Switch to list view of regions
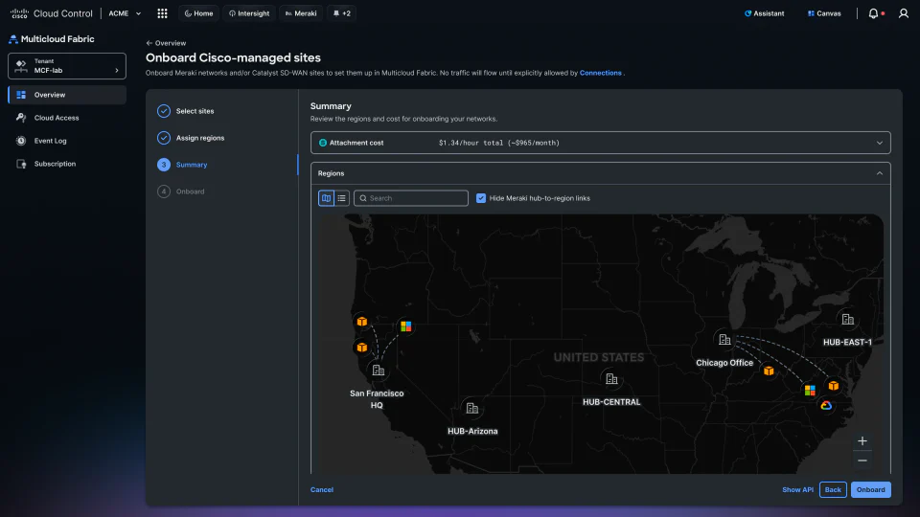The height and width of the screenshot is (517, 920). tap(341, 198)
